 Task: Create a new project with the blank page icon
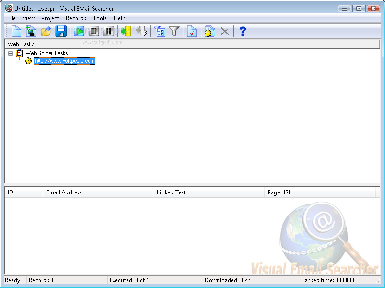[x=16, y=31]
